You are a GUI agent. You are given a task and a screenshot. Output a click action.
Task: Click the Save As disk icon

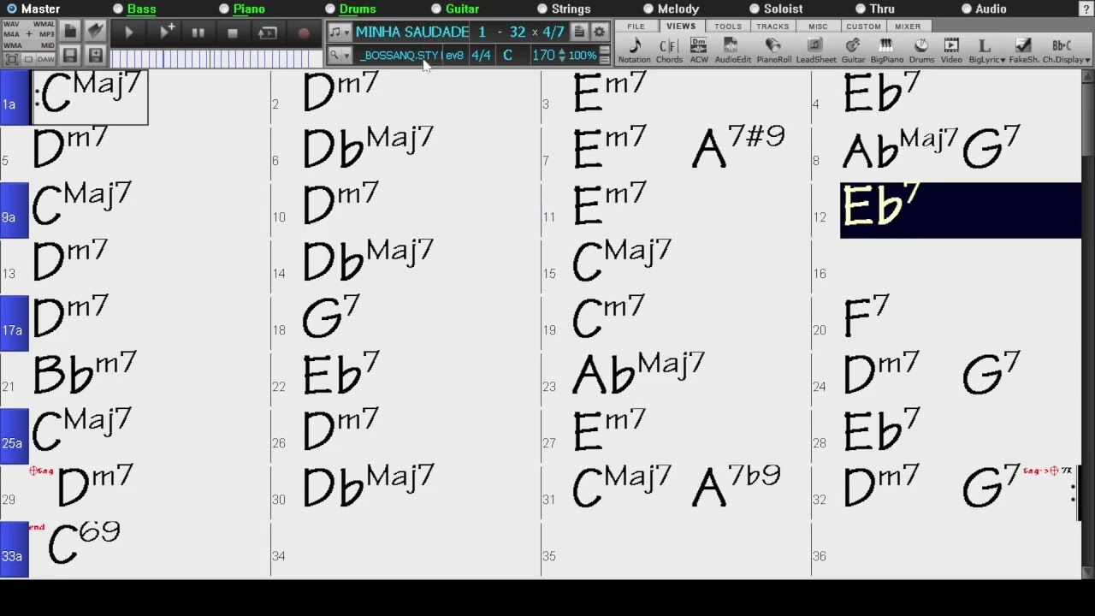(96, 56)
